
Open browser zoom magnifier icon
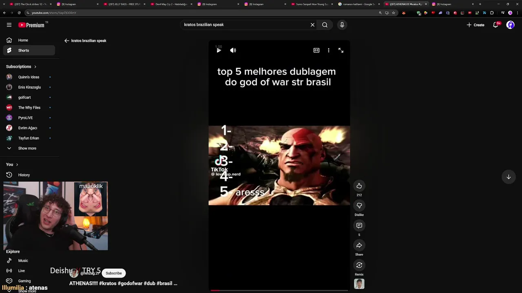380,13
